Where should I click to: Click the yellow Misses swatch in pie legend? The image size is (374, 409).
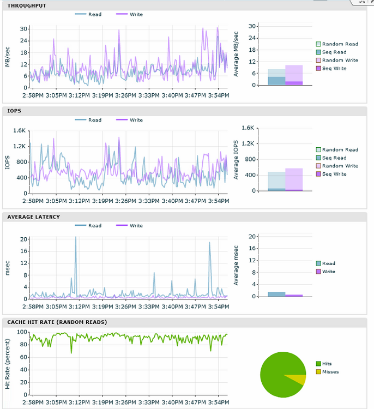[x=318, y=372]
